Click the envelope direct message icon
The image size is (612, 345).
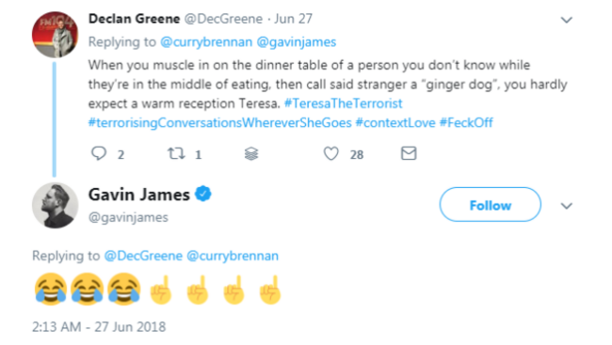[409, 153]
